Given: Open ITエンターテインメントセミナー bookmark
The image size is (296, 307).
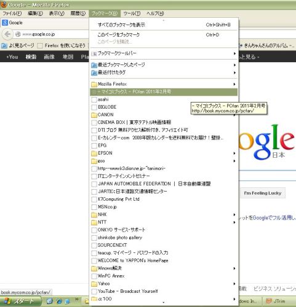Looking at the screenshot, I should point(164,176).
